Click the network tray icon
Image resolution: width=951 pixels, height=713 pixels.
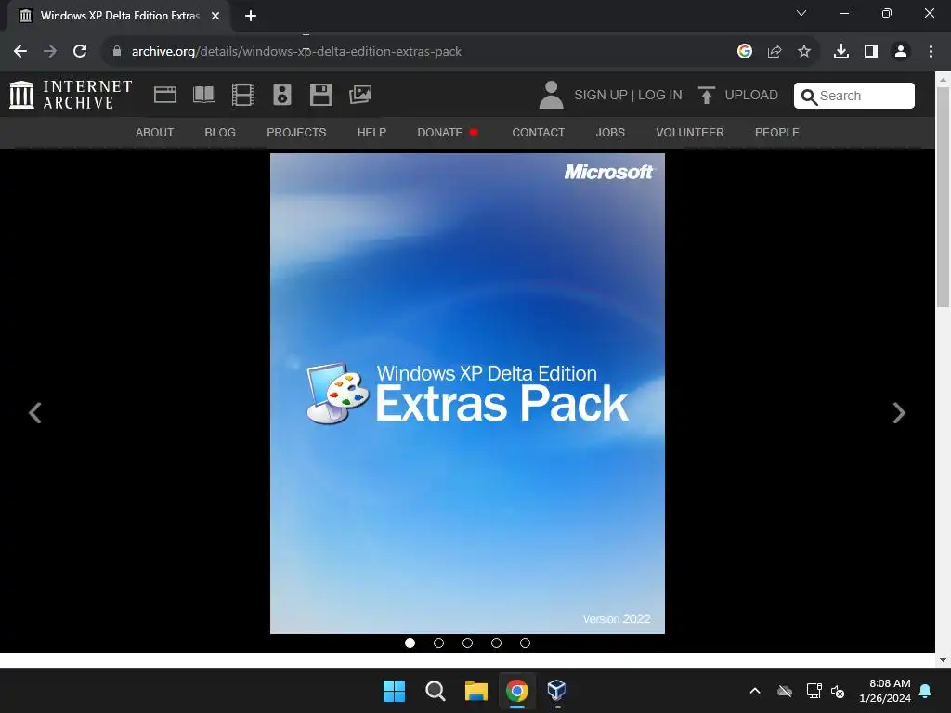[814, 691]
